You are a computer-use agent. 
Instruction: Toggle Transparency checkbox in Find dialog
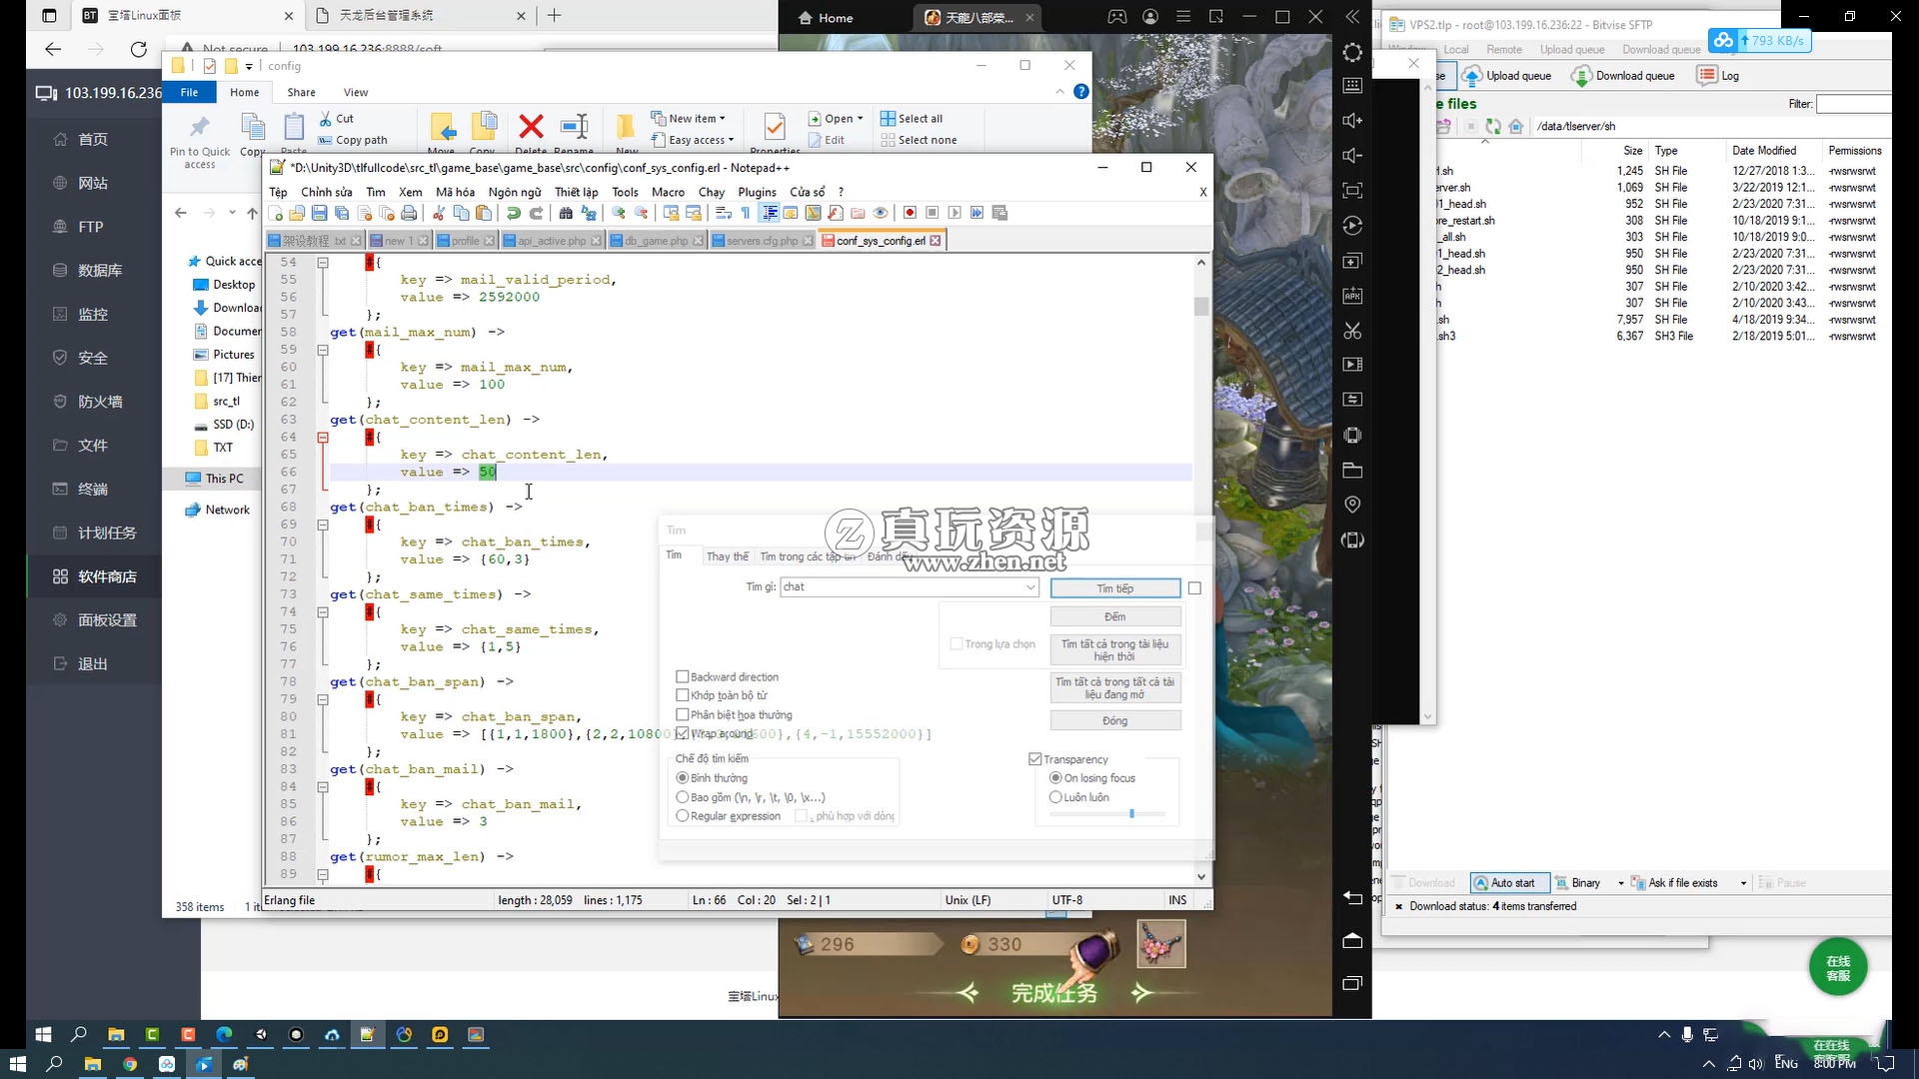click(1035, 759)
